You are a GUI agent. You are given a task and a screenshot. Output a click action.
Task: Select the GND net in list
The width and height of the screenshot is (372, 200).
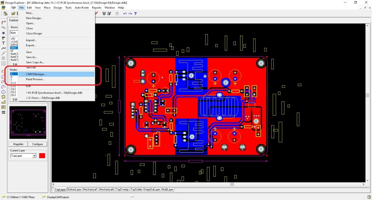(14, 48)
